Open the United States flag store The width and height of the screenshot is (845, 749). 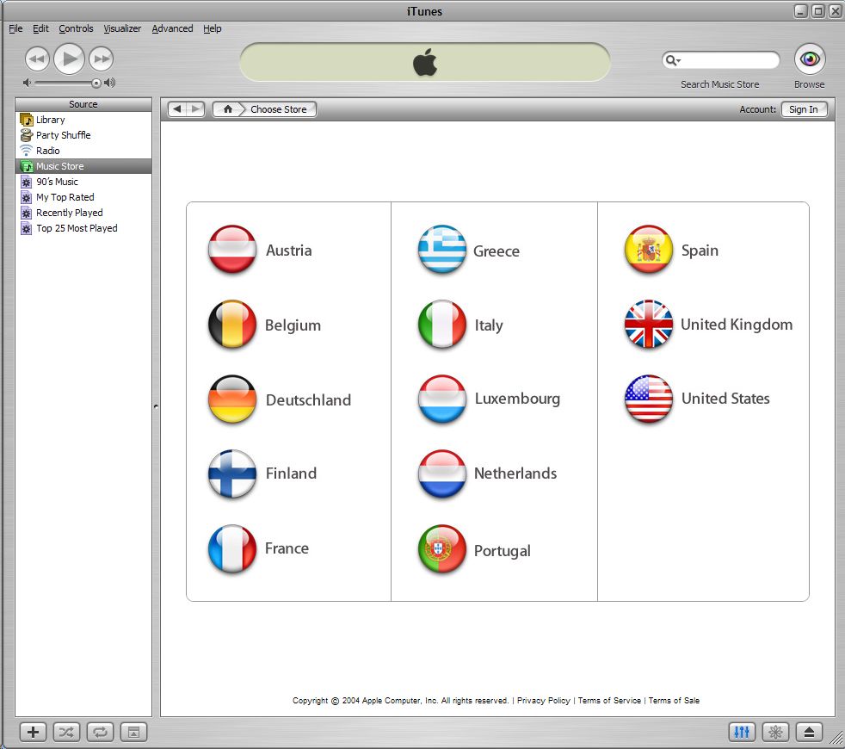[x=648, y=399]
